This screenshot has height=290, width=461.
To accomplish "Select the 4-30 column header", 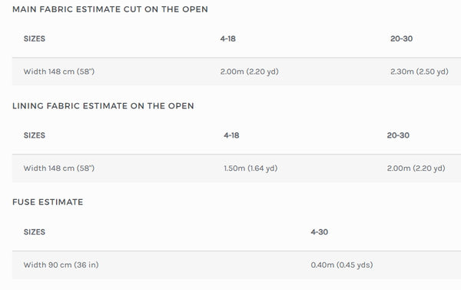I will click(x=320, y=232).
